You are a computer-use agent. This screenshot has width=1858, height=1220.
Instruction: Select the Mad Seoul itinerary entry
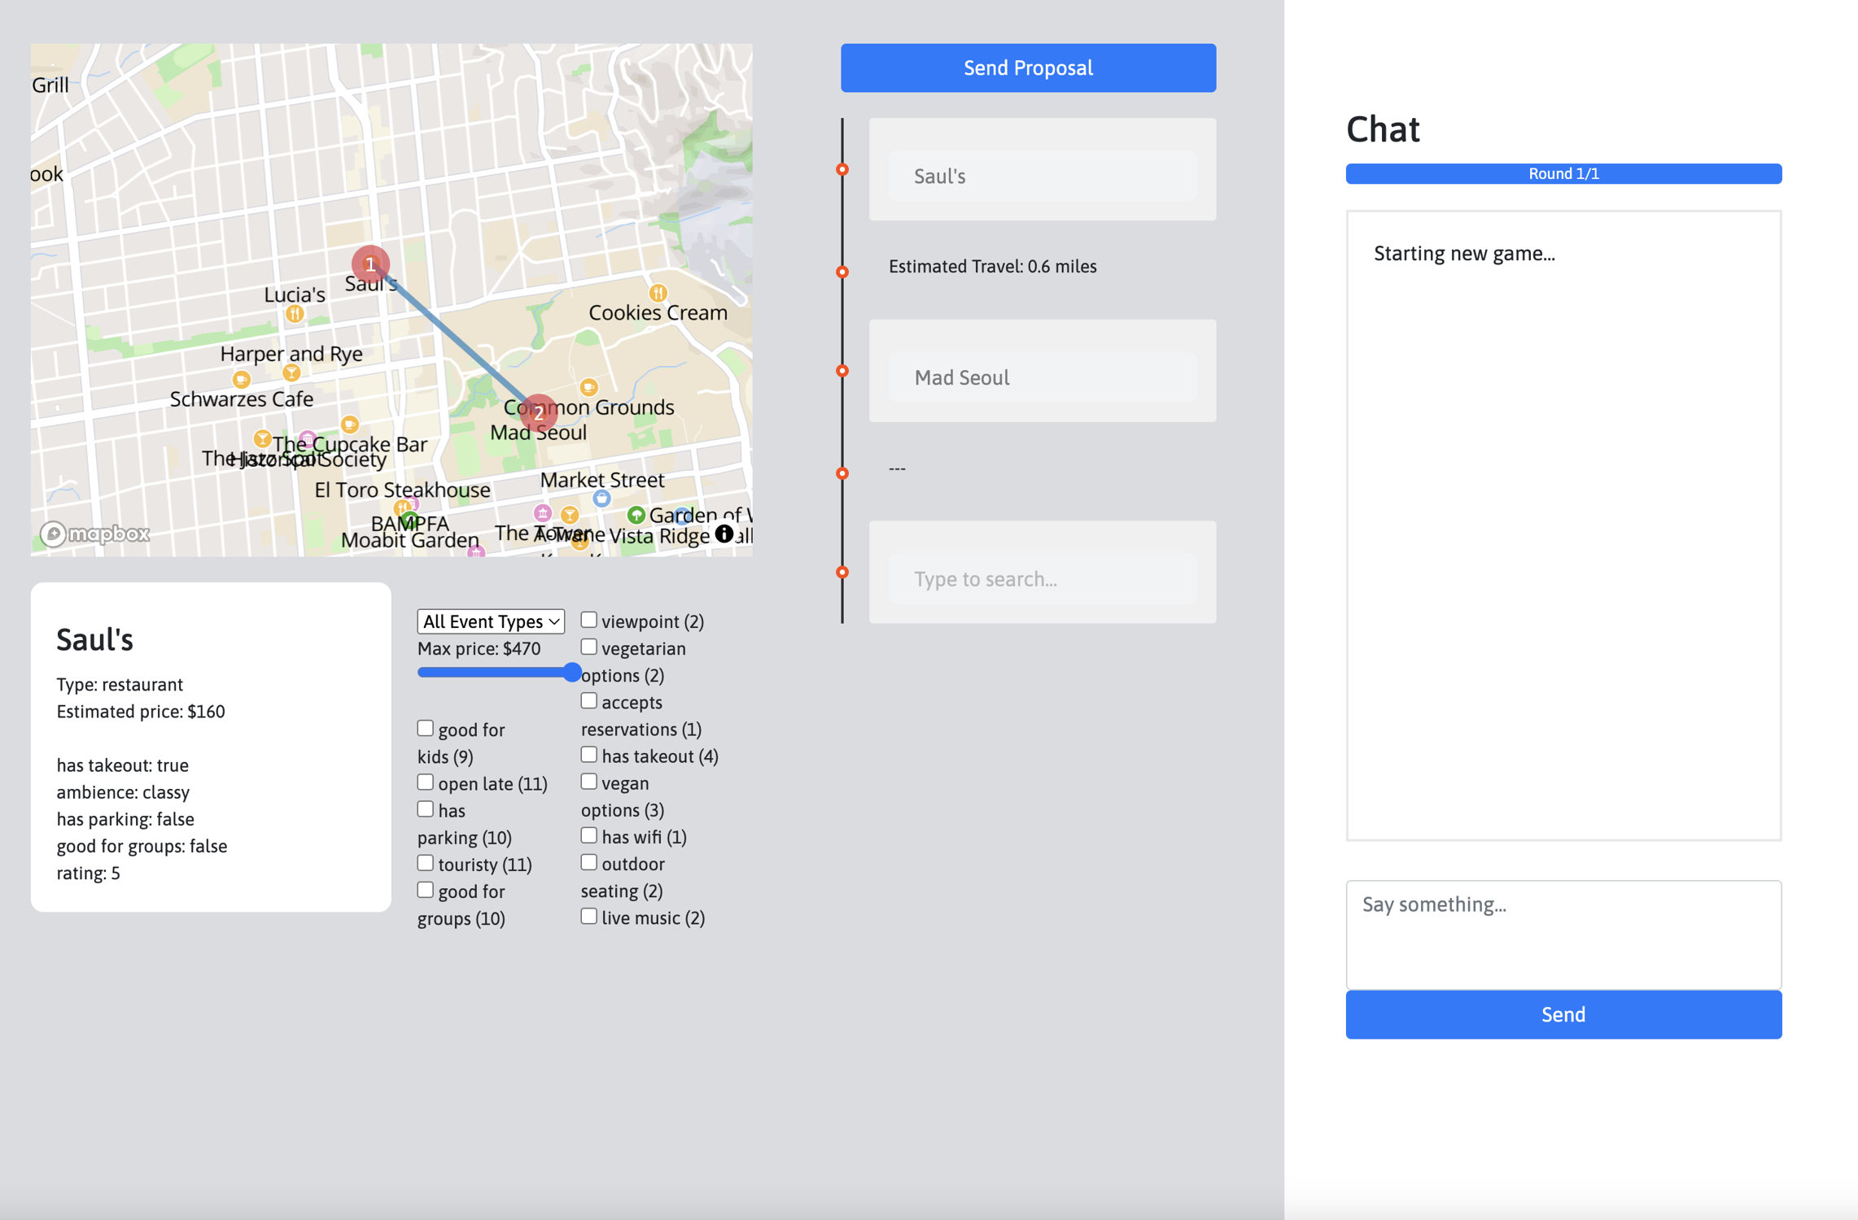pyautogui.click(x=1042, y=377)
